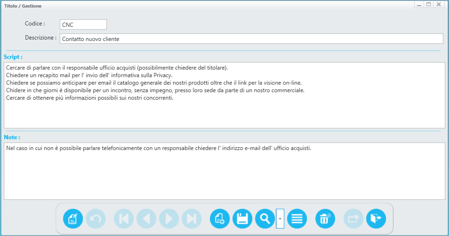The width and height of the screenshot is (449, 236).
Task: Click inside the Script text area
Action: pyautogui.click(x=224, y=95)
